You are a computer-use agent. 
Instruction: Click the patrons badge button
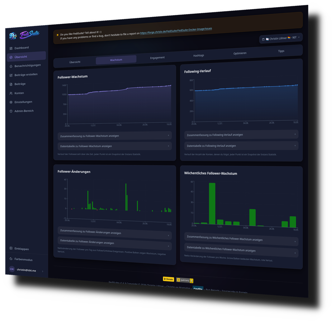pos(185,280)
